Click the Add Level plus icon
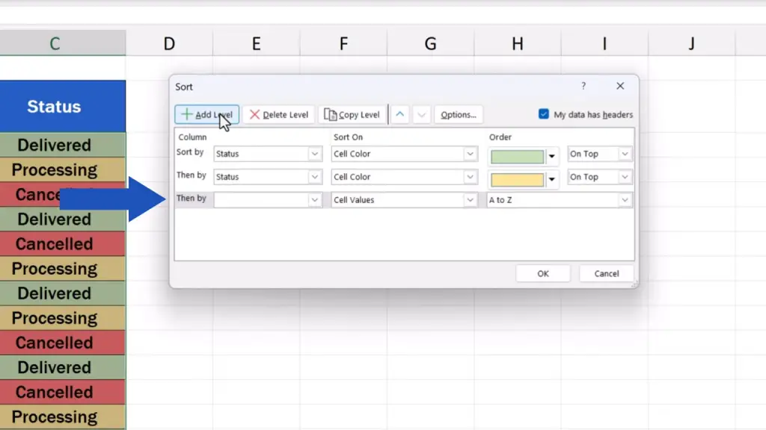 tap(187, 115)
